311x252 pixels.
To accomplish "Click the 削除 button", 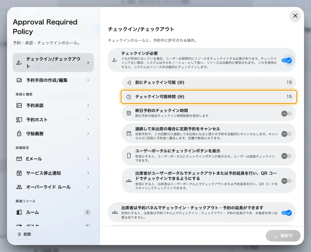I will pyautogui.click(x=24, y=234).
